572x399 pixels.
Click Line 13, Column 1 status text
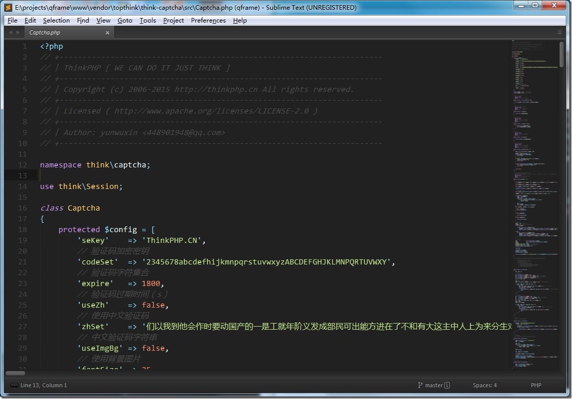click(44, 385)
